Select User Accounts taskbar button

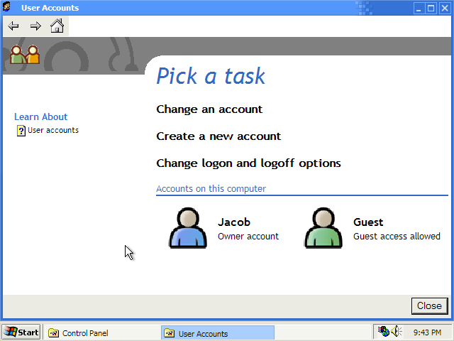(218, 333)
